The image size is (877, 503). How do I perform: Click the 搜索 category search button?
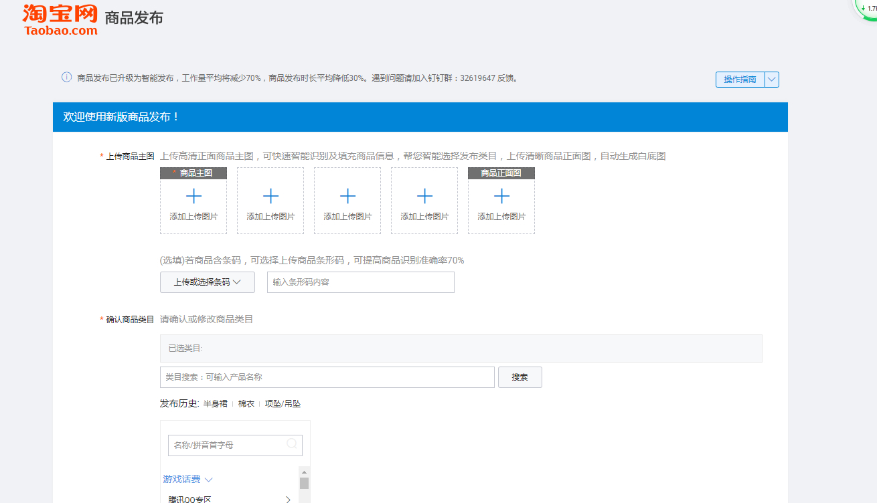pyautogui.click(x=520, y=377)
